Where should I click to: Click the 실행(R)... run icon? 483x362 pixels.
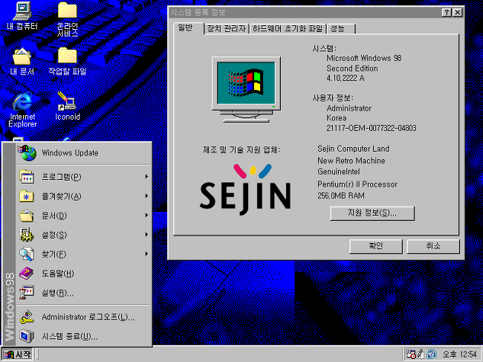coord(27,293)
